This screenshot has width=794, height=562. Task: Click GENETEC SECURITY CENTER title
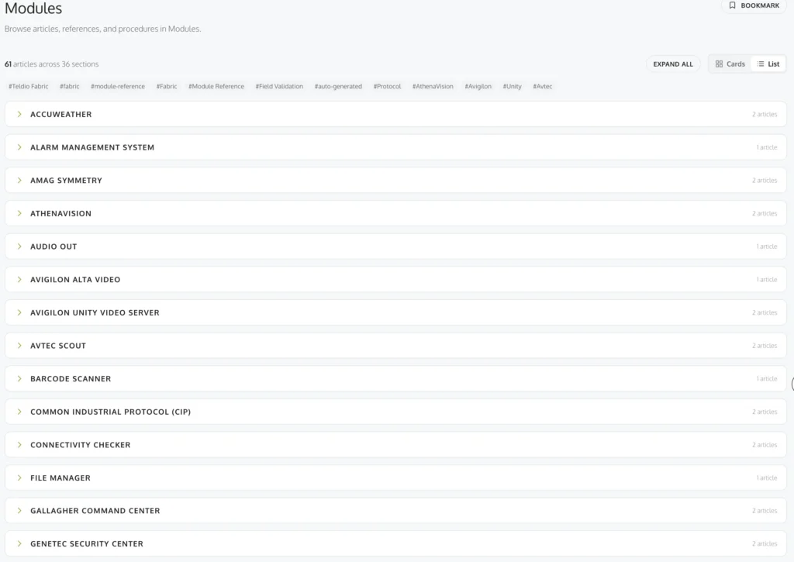[x=87, y=543]
